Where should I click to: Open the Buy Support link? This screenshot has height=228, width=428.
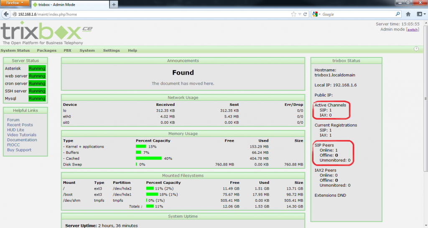tap(19, 150)
